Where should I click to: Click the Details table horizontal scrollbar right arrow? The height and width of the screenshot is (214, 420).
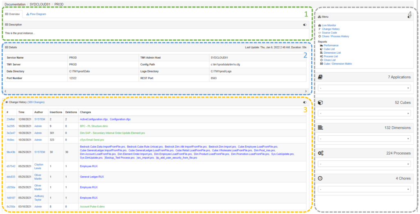(x=306, y=91)
